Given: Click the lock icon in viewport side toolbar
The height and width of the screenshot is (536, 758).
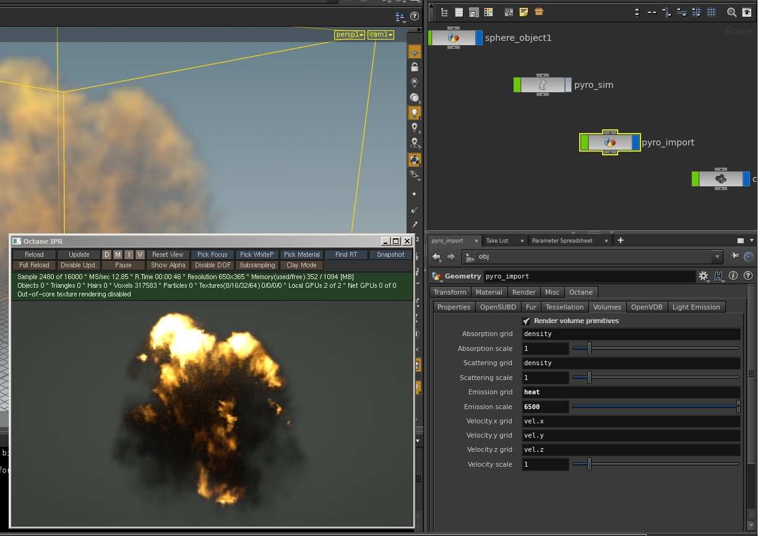Looking at the screenshot, I should pyautogui.click(x=415, y=67).
